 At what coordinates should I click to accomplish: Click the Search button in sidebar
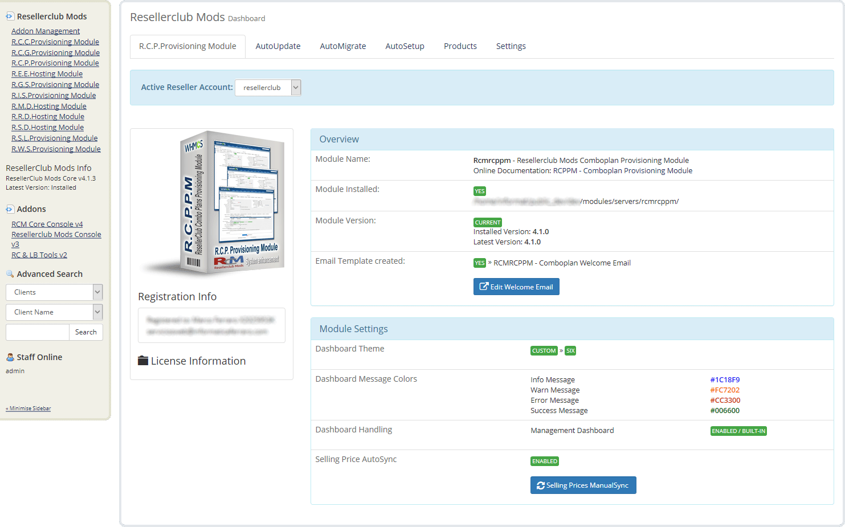pyautogui.click(x=86, y=332)
